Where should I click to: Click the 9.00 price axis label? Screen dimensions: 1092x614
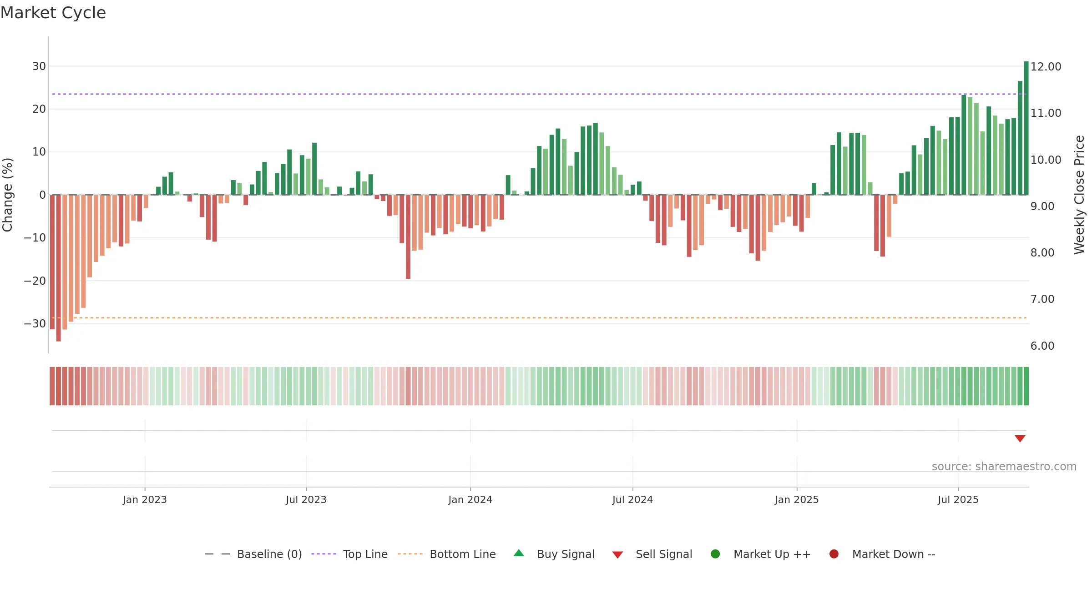(1042, 206)
